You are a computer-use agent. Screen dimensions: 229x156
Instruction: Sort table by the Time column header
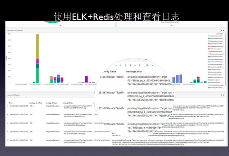coord(11,103)
